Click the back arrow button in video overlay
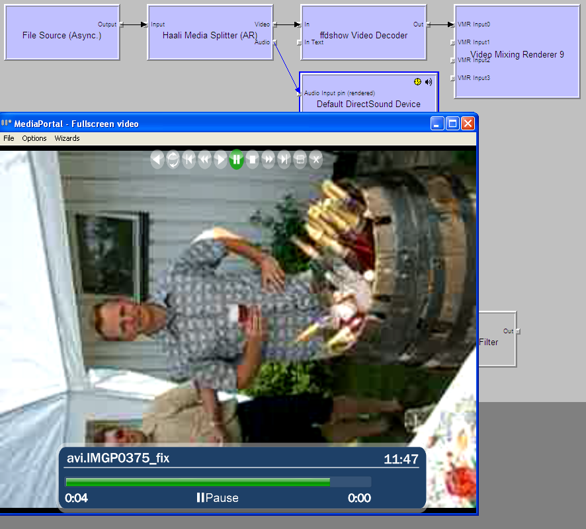The height and width of the screenshot is (529, 586). point(157,159)
